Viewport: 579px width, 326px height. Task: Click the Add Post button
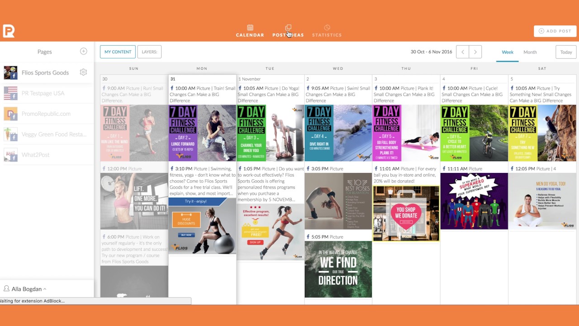[555, 31]
